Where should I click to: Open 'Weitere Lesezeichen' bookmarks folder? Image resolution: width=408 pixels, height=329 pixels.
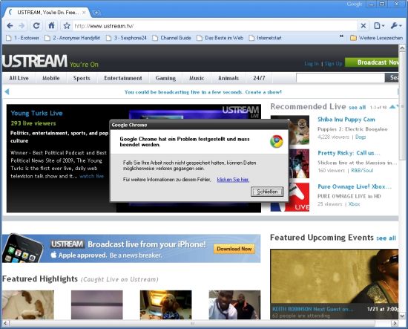(377, 38)
